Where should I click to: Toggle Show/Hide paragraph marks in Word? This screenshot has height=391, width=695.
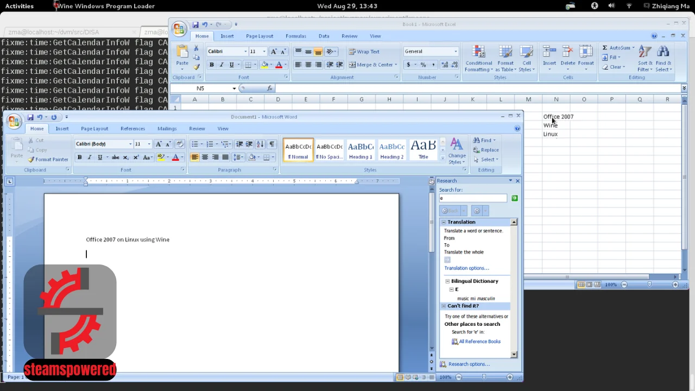click(272, 144)
